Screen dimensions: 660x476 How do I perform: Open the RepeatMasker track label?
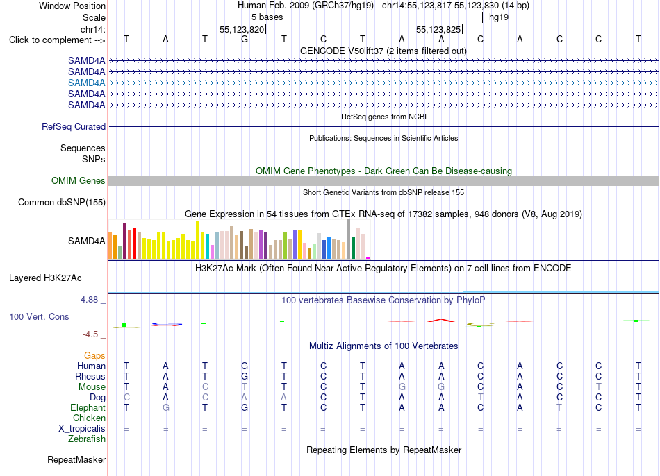[x=76, y=459]
